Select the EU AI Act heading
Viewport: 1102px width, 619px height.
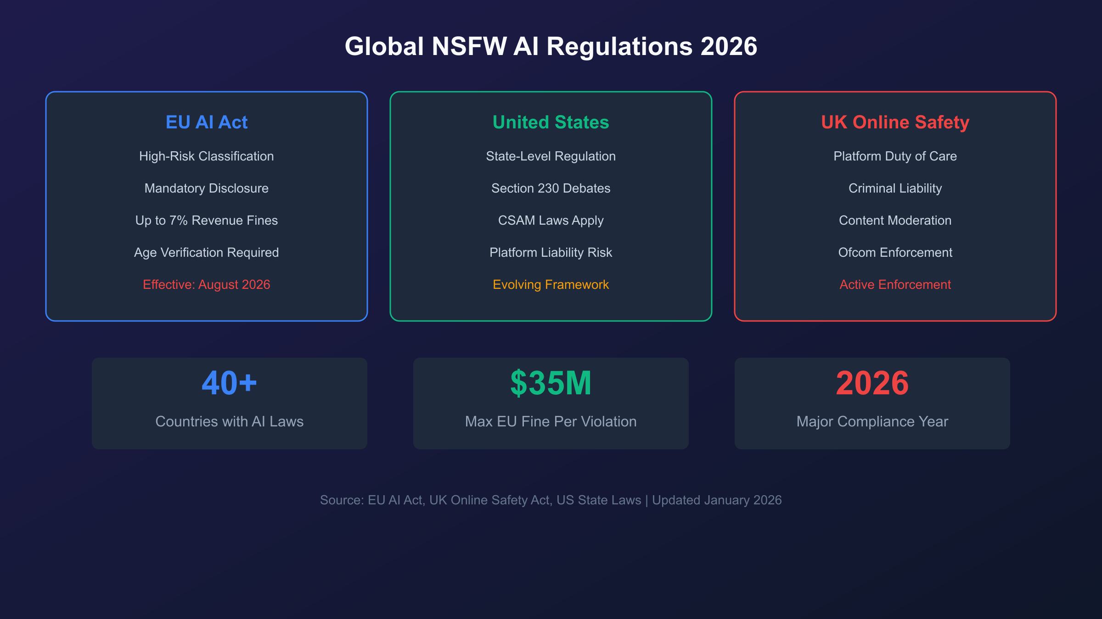(206, 122)
